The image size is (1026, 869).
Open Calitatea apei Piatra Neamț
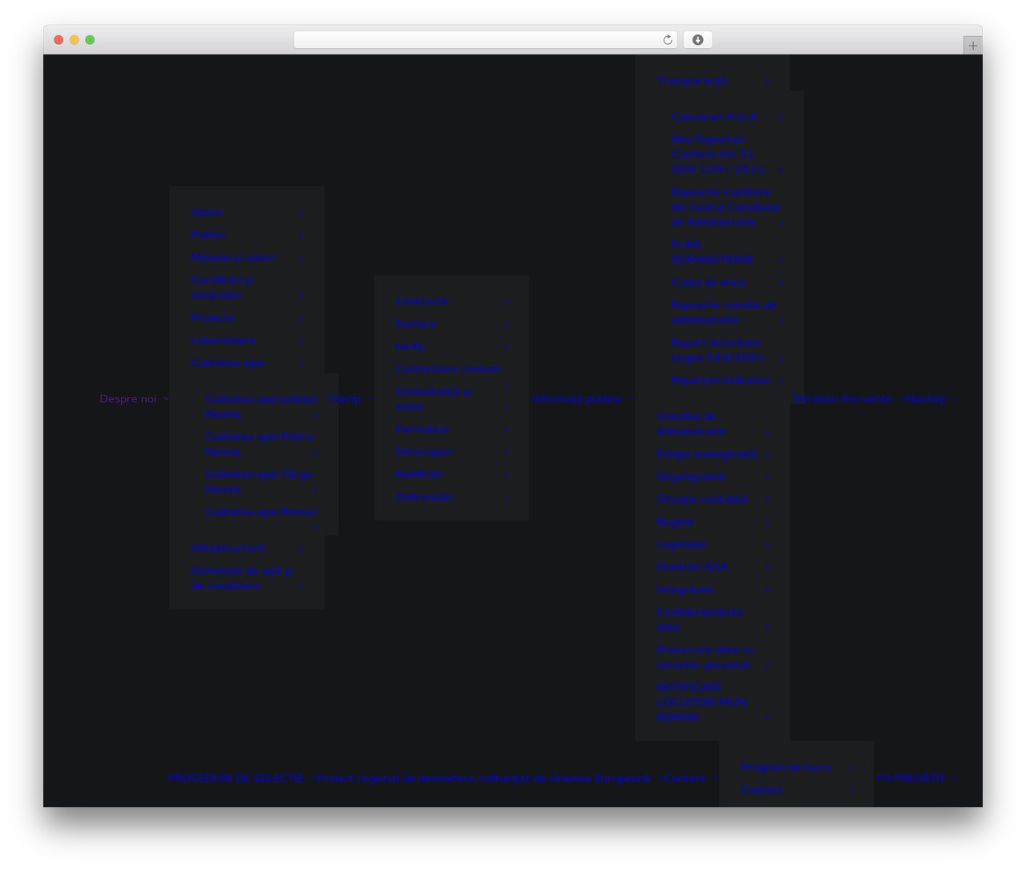click(260, 444)
